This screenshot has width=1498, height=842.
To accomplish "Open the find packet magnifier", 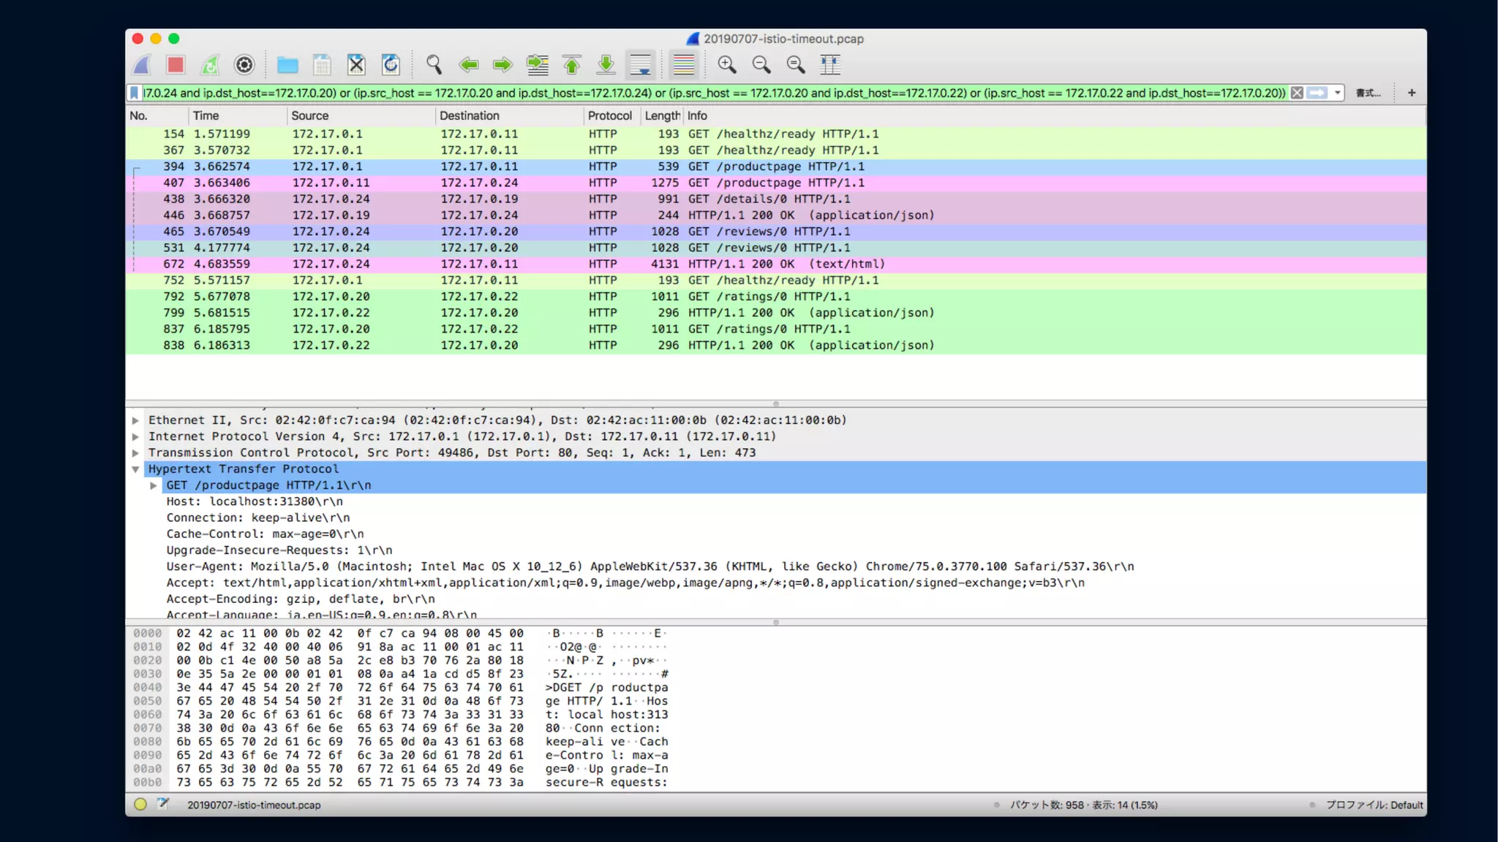I will [x=434, y=65].
